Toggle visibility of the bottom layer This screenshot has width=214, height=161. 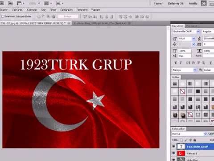[x=173, y=160]
